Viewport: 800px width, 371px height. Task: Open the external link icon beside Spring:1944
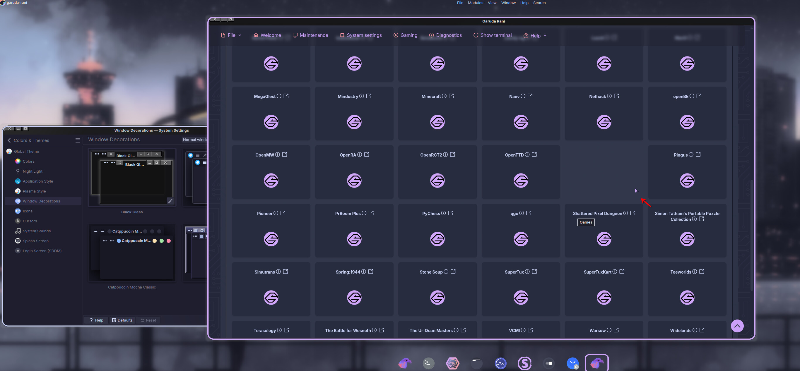coord(371,272)
